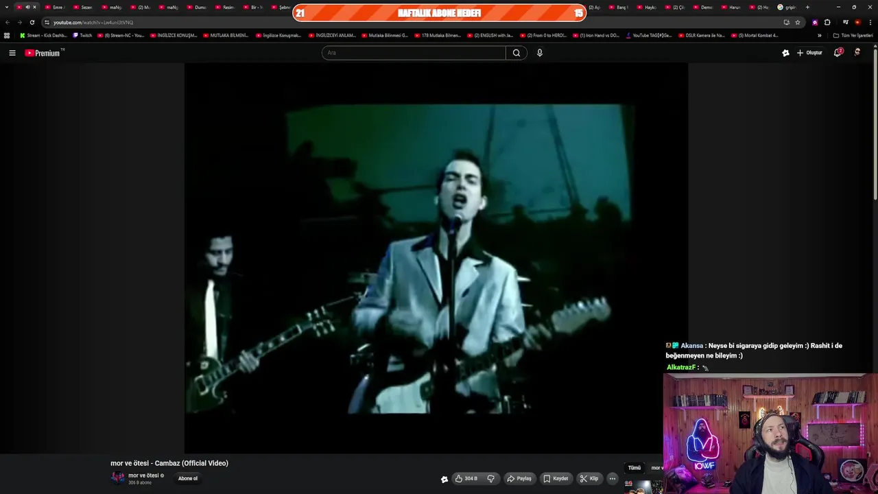Open the media control toolbar icon

pos(845,22)
